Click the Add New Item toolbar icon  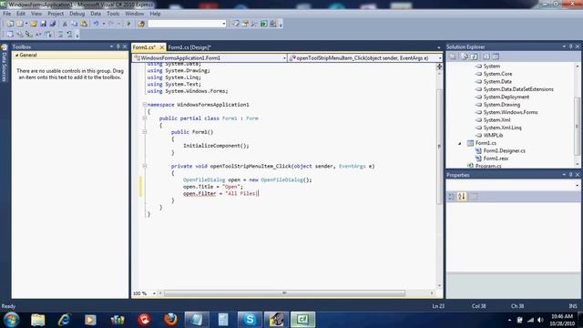click(20, 24)
